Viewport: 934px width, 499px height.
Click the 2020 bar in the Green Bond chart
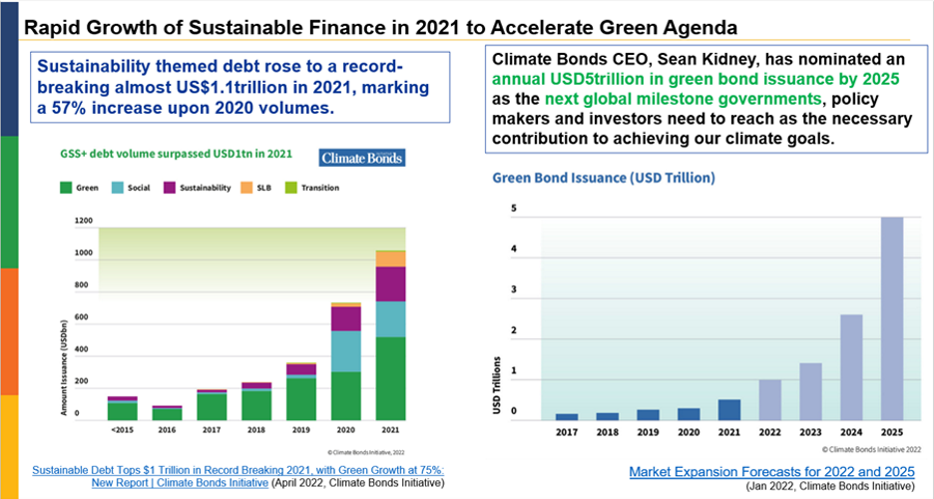click(689, 414)
